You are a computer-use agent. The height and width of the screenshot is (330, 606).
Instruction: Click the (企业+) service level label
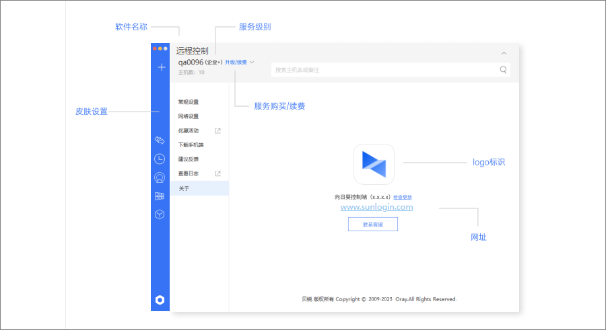click(213, 62)
